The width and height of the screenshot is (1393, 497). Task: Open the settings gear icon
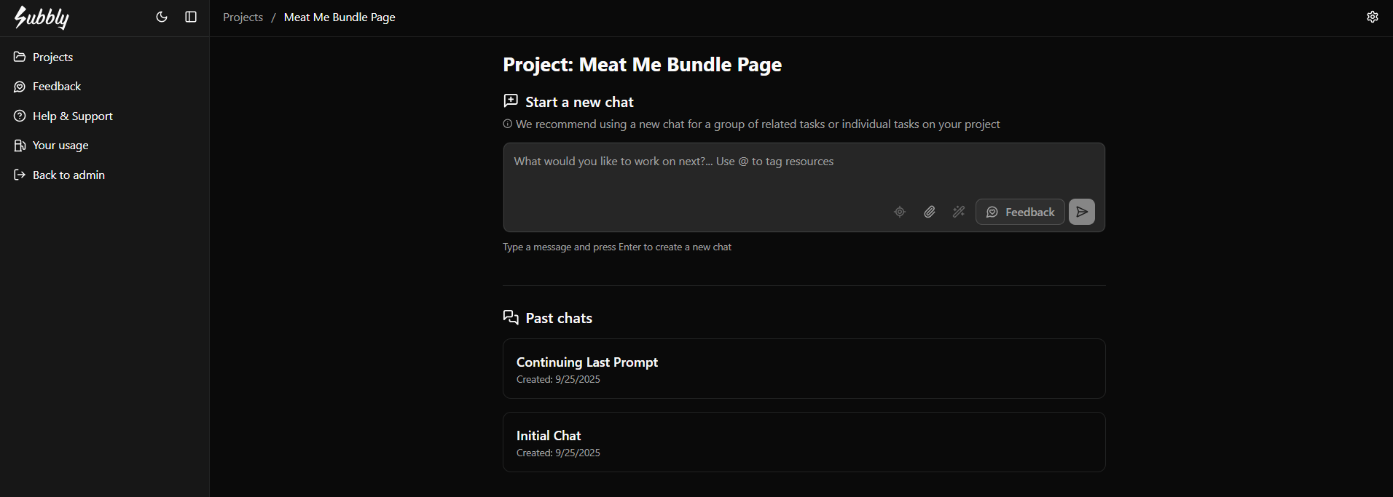coord(1373,17)
